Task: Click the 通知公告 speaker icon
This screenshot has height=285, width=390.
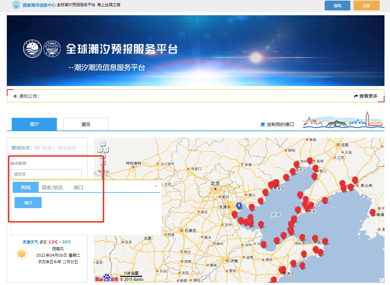Action: (x=15, y=96)
